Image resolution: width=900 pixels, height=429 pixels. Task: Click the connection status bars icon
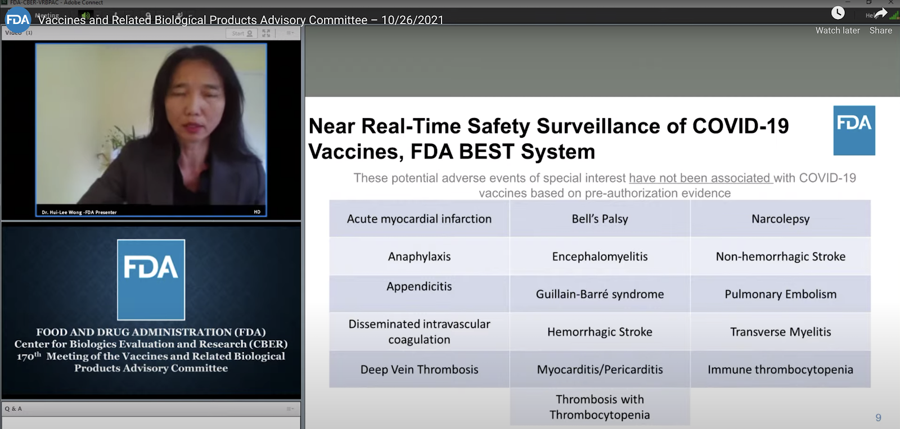894,15
